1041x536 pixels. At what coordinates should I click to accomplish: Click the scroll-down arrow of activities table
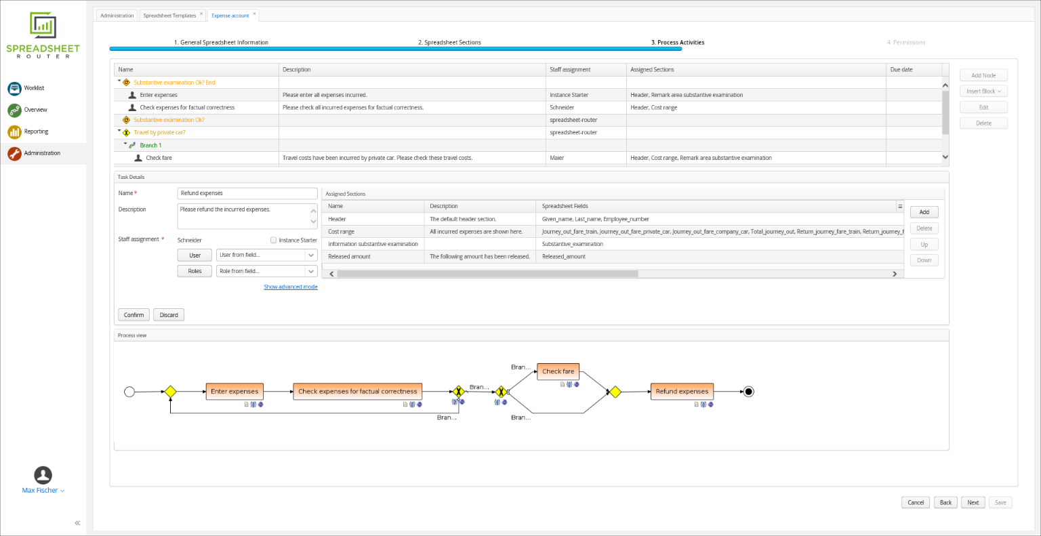click(x=945, y=157)
